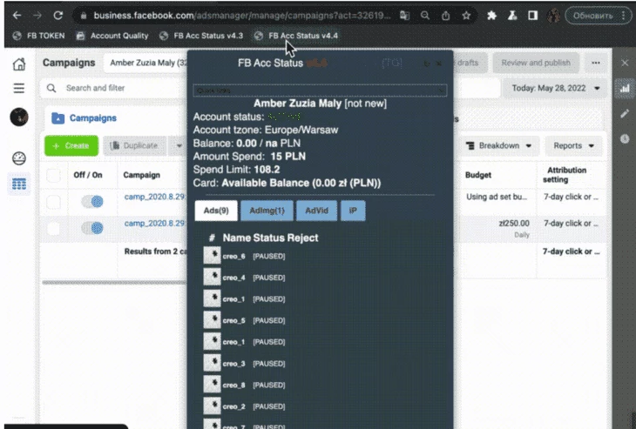Expand the hamburger menu in left sidebar

(x=19, y=88)
